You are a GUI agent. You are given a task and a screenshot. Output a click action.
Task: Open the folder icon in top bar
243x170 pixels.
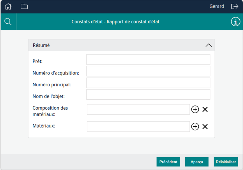point(24,6)
